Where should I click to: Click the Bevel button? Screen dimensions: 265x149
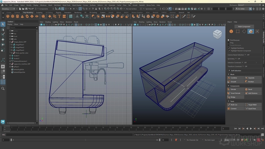pyautogui.click(x=253, y=89)
